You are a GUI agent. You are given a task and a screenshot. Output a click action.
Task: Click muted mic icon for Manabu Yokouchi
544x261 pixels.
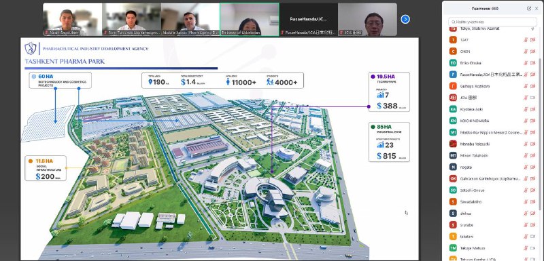coord(526,144)
